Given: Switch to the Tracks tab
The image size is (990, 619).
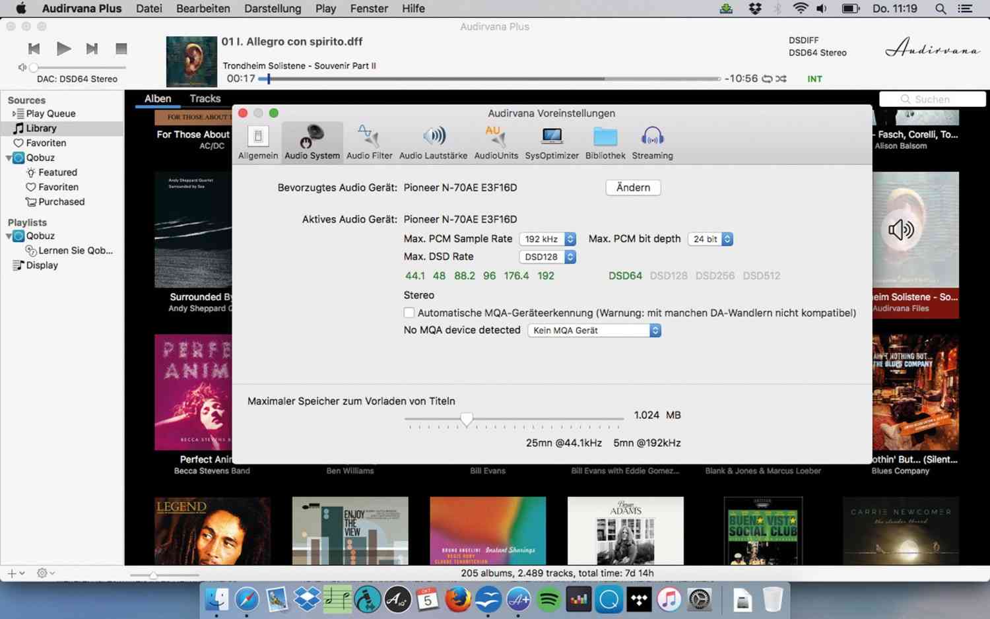Looking at the screenshot, I should point(205,98).
